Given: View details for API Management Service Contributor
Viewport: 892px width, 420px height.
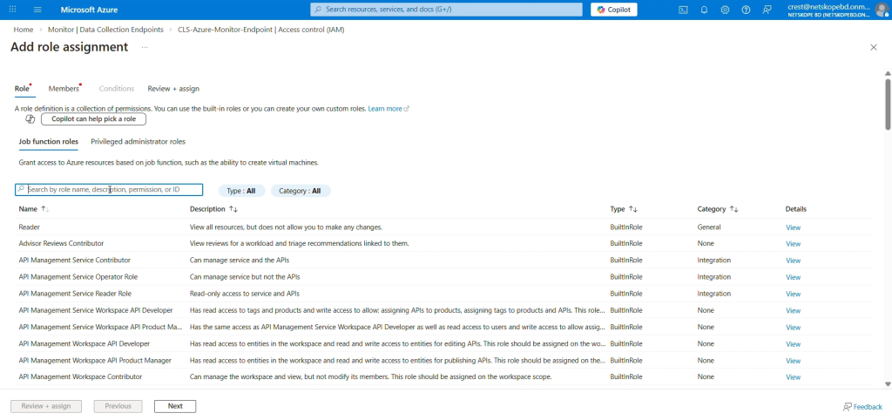Looking at the screenshot, I should (x=793, y=261).
